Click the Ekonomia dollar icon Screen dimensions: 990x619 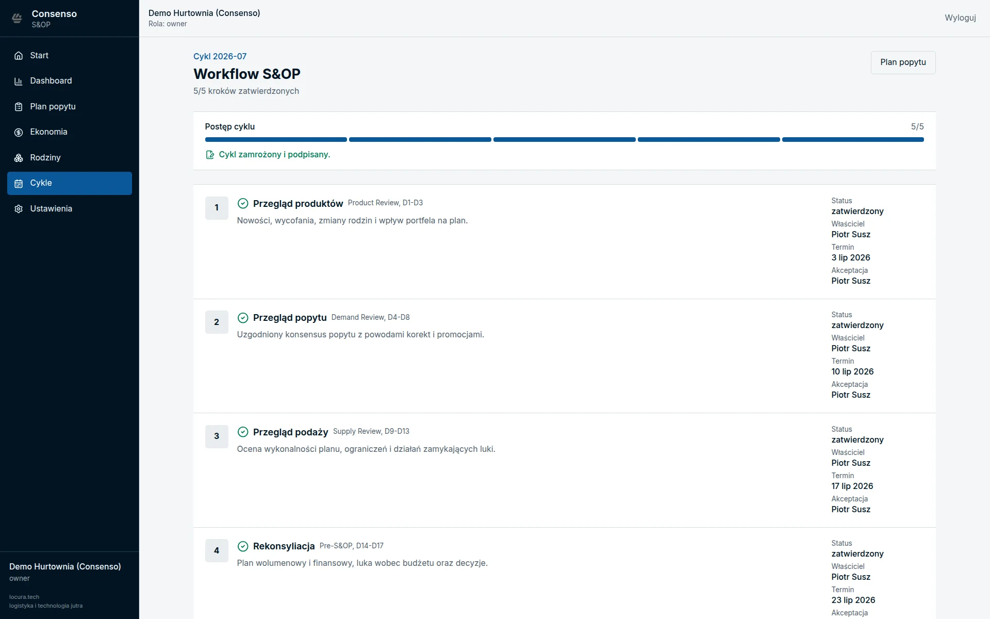pyautogui.click(x=19, y=132)
